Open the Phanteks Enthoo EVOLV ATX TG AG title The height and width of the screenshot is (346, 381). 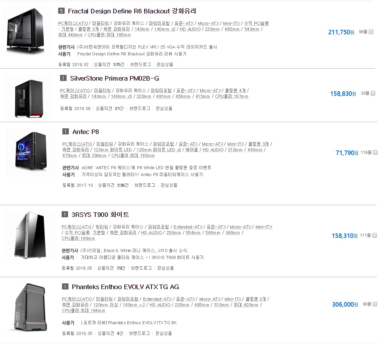(x=125, y=287)
